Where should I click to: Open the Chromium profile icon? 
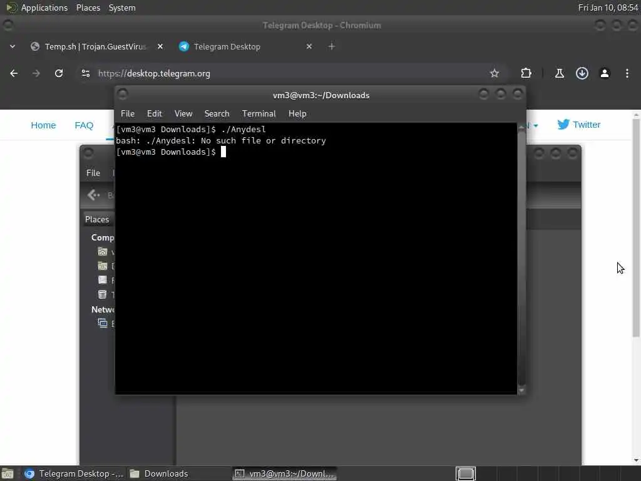[x=604, y=73]
